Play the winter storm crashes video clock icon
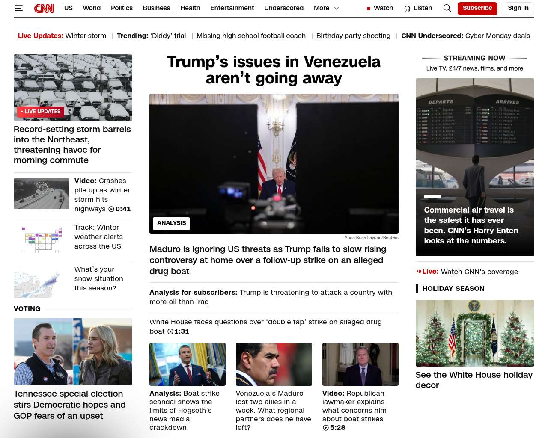This screenshot has width=548, height=438. coord(111,209)
